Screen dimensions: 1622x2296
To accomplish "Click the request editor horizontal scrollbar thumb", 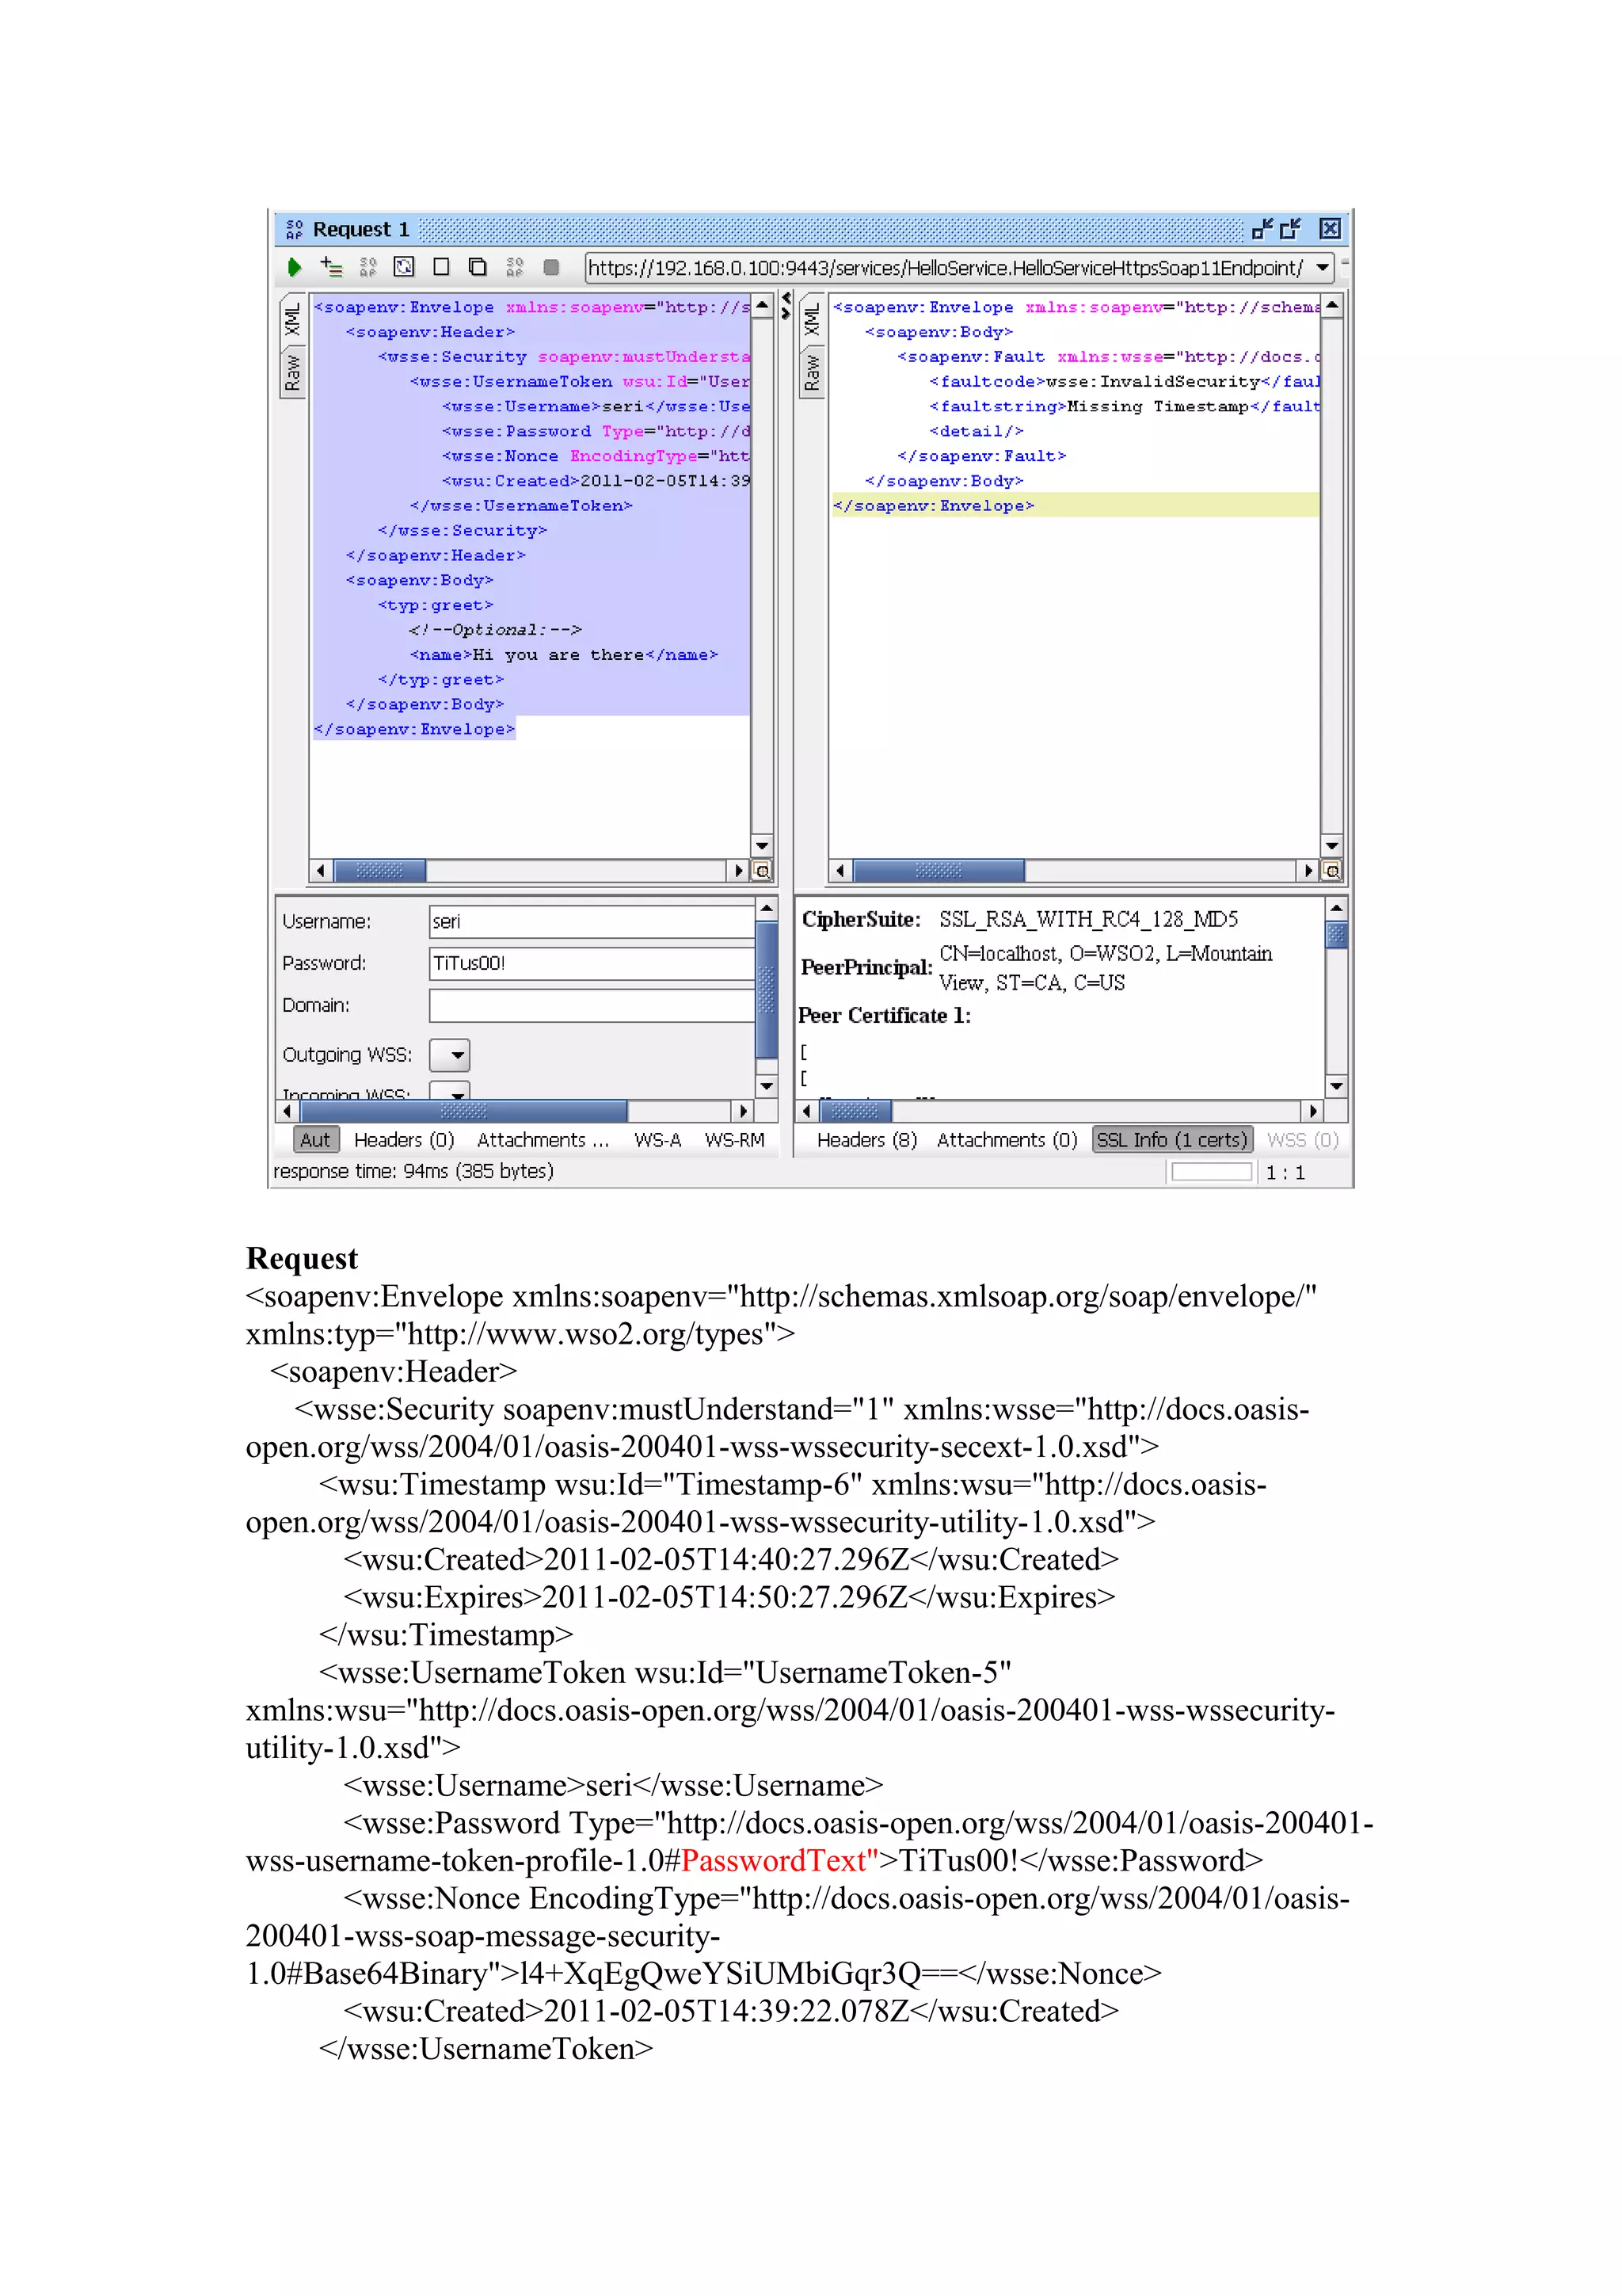I will click(x=379, y=871).
